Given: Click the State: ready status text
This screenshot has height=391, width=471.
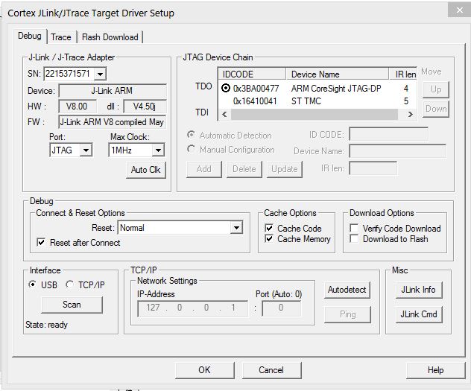Looking at the screenshot, I should click(x=46, y=325).
